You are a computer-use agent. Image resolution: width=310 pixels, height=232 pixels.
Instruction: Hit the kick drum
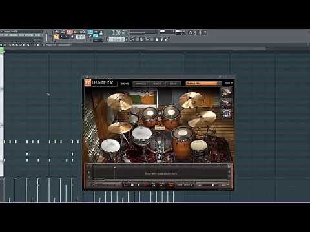pyautogui.click(x=160, y=142)
